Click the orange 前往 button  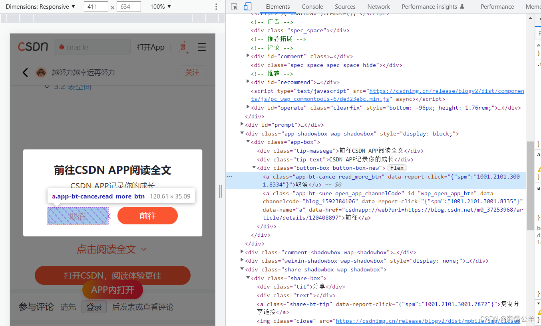pos(147,216)
